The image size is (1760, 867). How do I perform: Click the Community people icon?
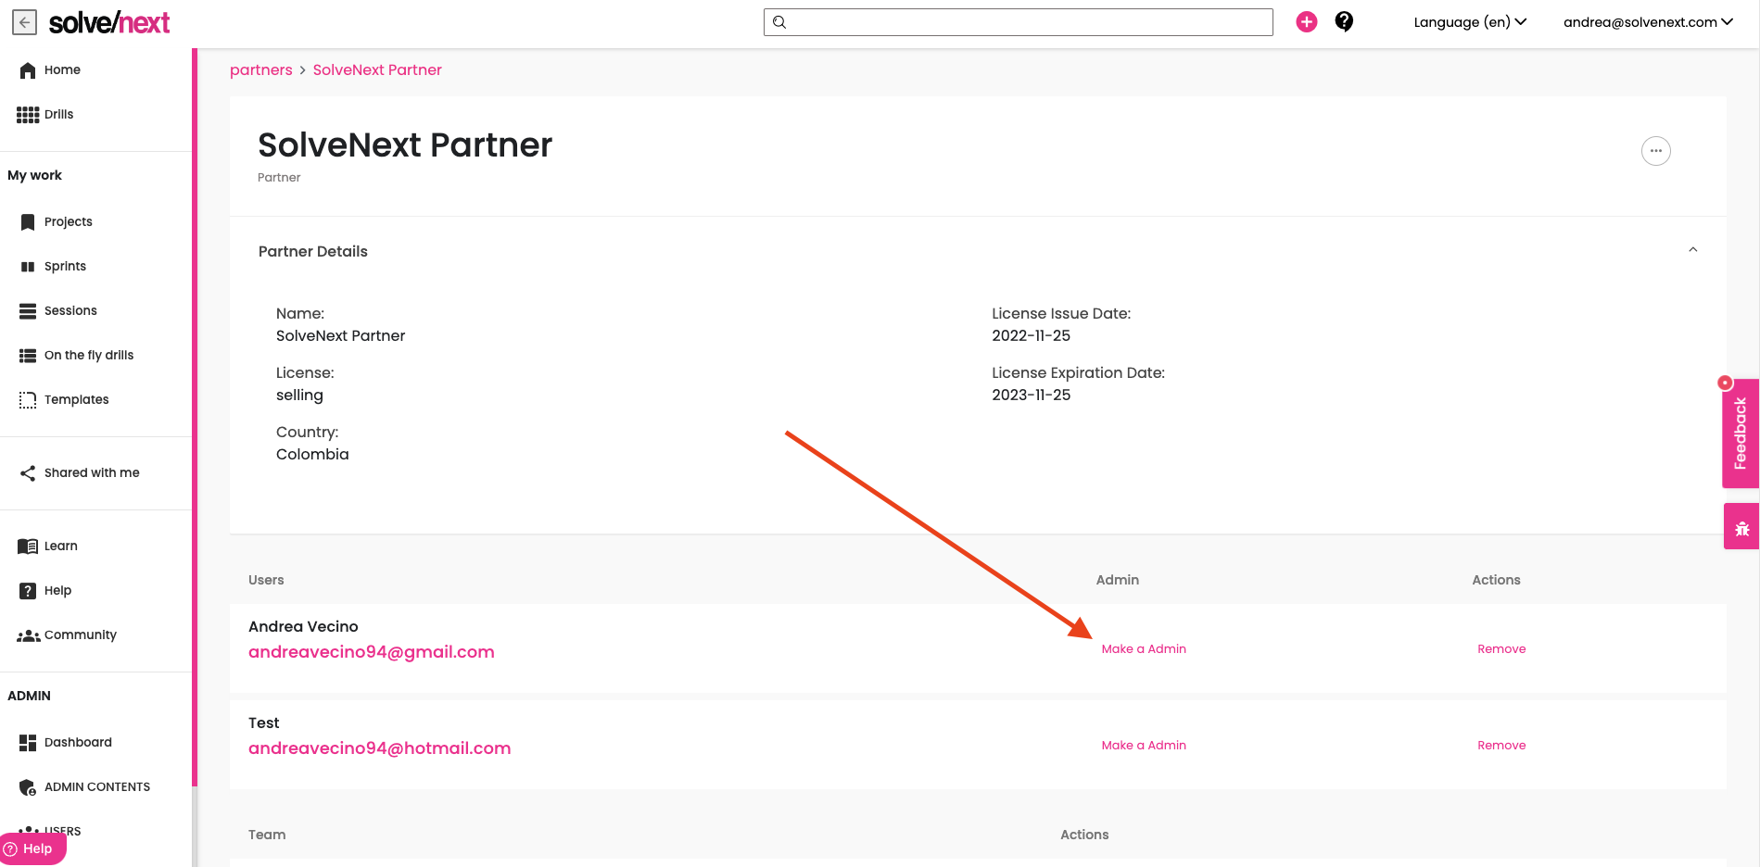28,635
